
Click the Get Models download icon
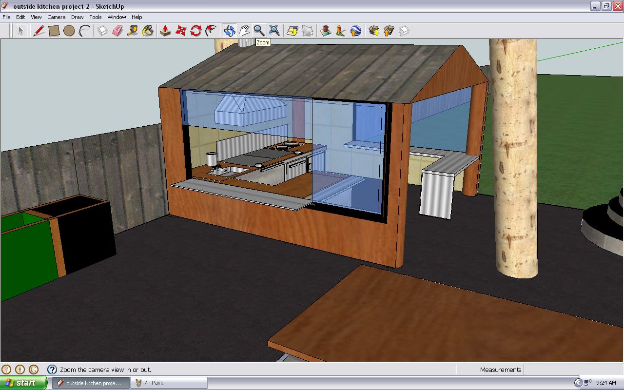point(374,31)
